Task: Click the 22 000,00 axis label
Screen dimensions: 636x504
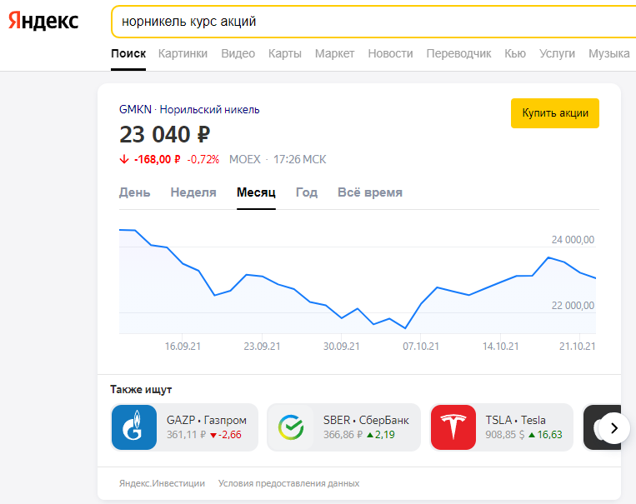Action: (x=573, y=306)
